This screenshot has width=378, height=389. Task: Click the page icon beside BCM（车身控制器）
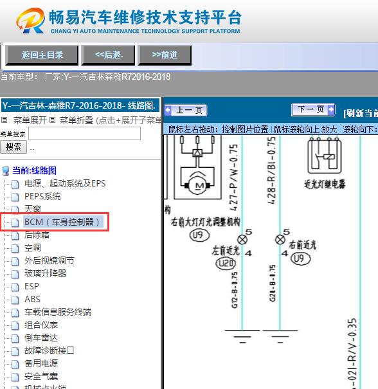coord(15,222)
